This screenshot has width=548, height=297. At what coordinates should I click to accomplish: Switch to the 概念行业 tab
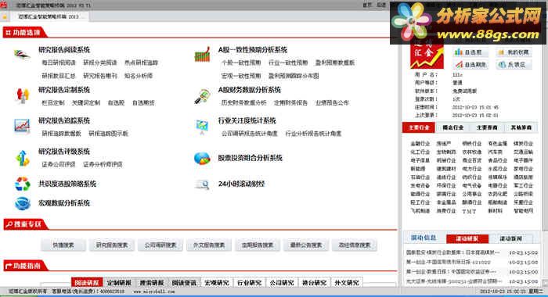coord(453,127)
